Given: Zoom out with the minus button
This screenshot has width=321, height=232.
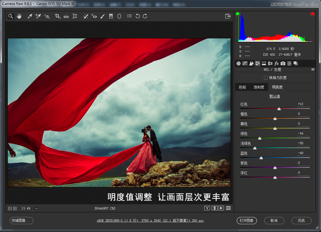Looking at the screenshot, I should click(10, 208).
